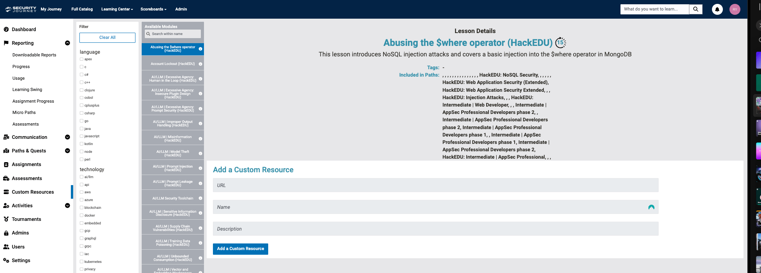Open the Learning Swing report
Viewport: 761px width, 273px height.
(x=27, y=89)
